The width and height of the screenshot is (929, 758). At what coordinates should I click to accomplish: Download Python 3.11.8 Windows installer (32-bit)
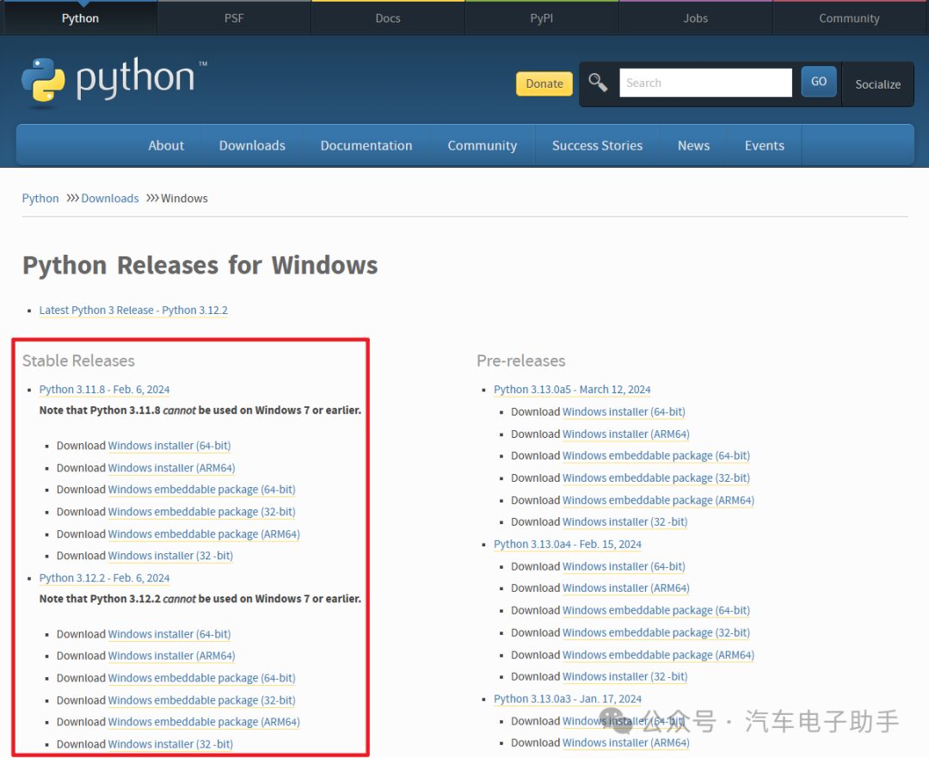(170, 556)
